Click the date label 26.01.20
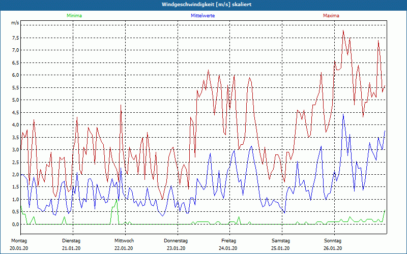The image size is (407, 254). point(333,248)
